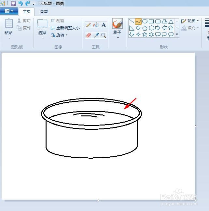
Task: Click the line thickness icon
Action: tap(207, 23)
